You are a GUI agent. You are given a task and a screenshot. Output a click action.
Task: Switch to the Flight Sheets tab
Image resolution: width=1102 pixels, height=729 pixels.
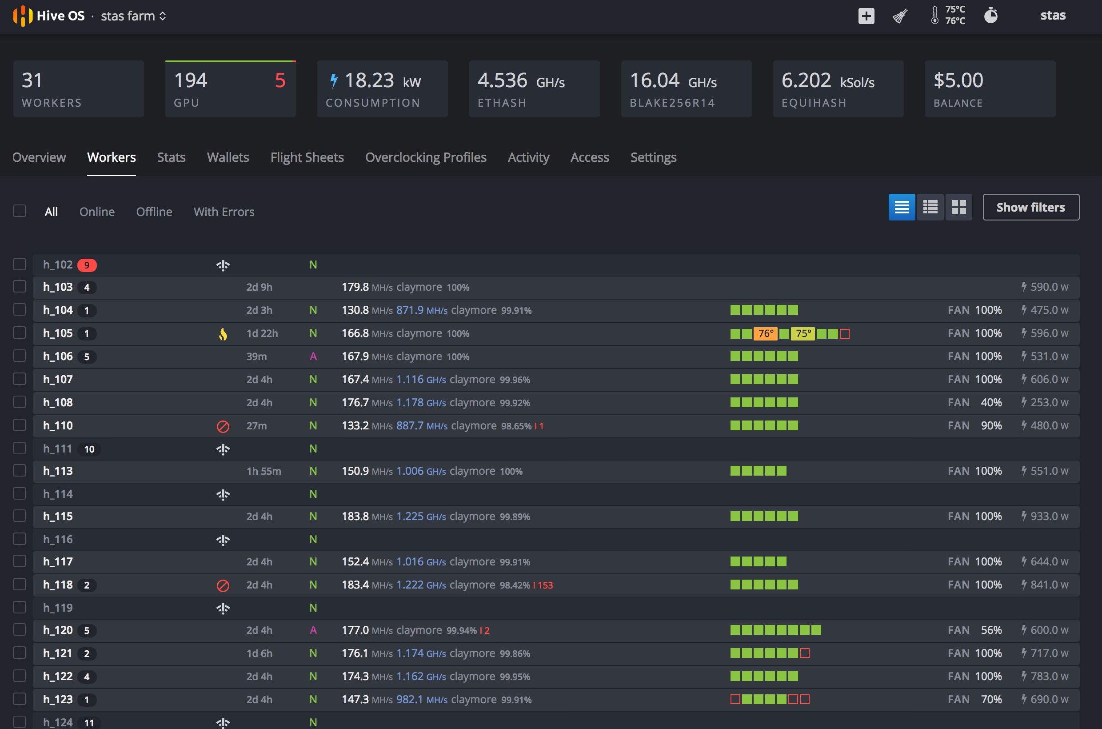coord(307,156)
